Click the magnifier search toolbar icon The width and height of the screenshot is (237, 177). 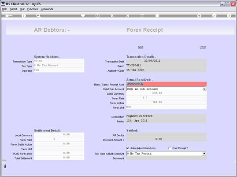click(x=38, y=15)
